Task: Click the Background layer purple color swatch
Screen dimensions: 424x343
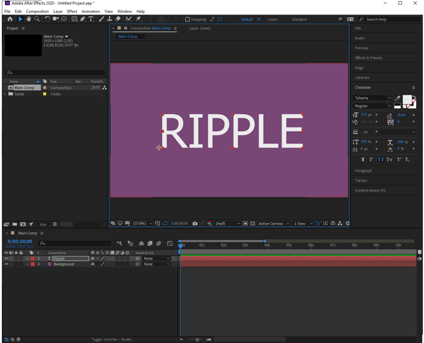Action: pyautogui.click(x=49, y=264)
